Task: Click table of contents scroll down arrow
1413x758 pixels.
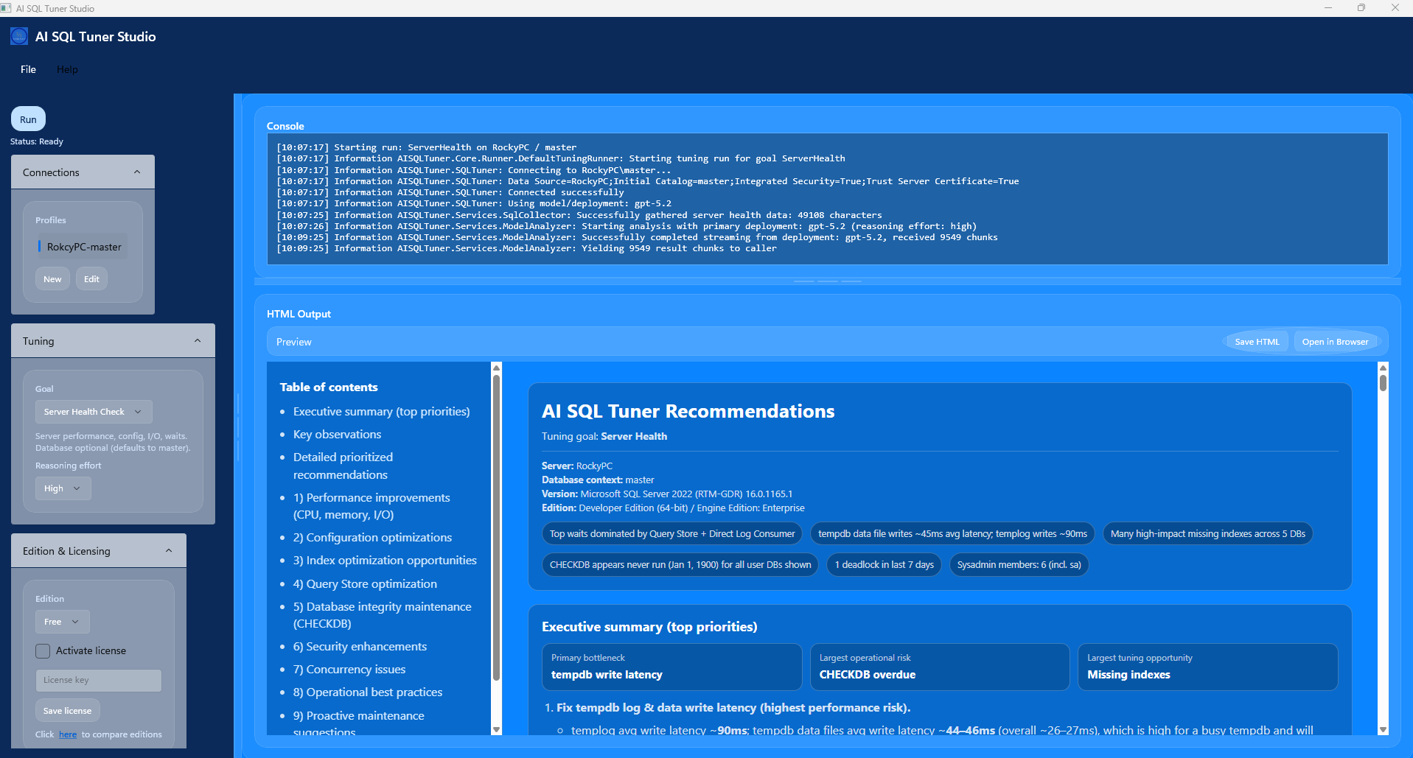Action: click(496, 729)
